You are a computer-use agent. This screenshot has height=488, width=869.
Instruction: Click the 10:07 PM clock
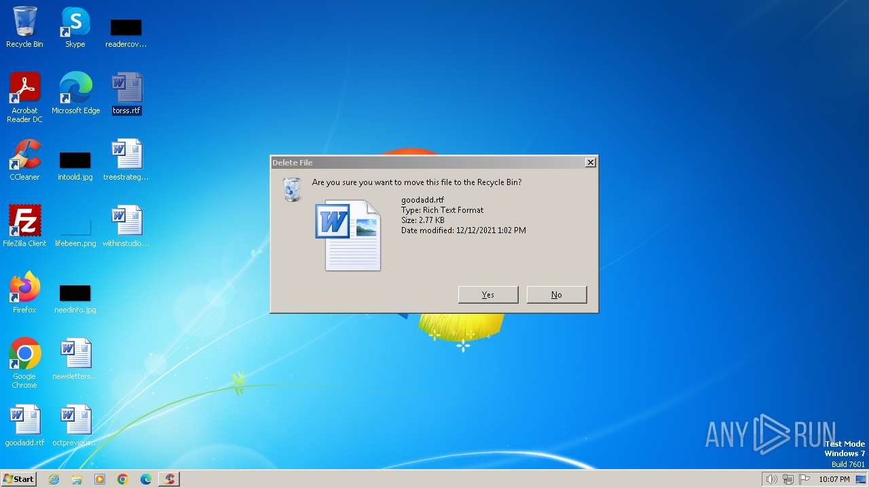point(834,479)
